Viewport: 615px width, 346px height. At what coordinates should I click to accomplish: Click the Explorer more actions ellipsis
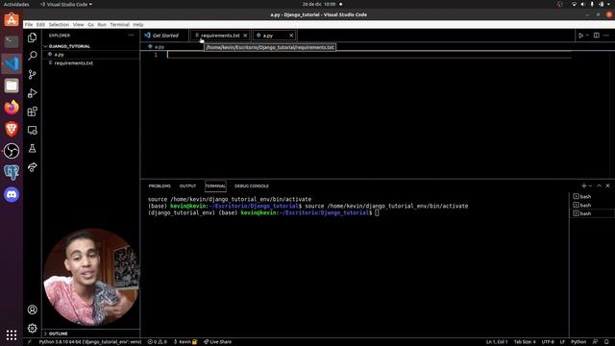(x=131, y=36)
